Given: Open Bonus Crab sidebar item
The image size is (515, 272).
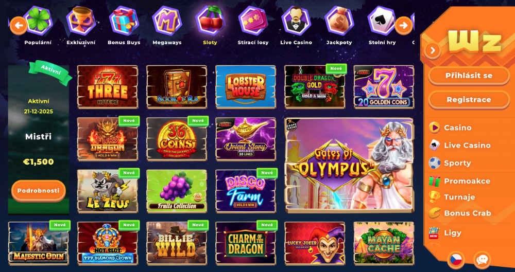Looking at the screenshot, I should click(467, 213).
